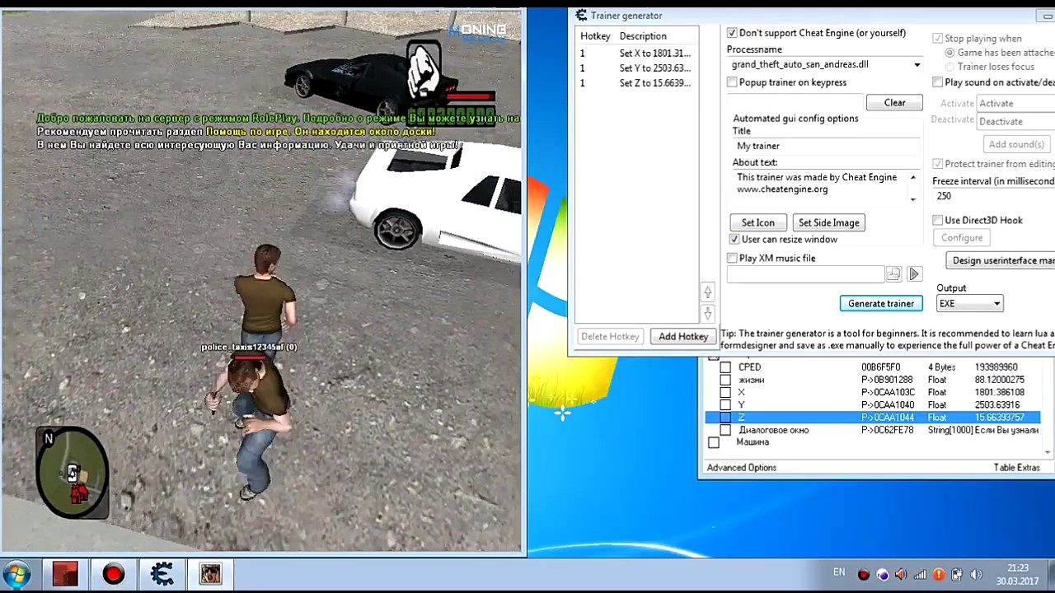Click the fist weapon icon in game HUD
This screenshot has width=1055, height=593.
(424, 70)
